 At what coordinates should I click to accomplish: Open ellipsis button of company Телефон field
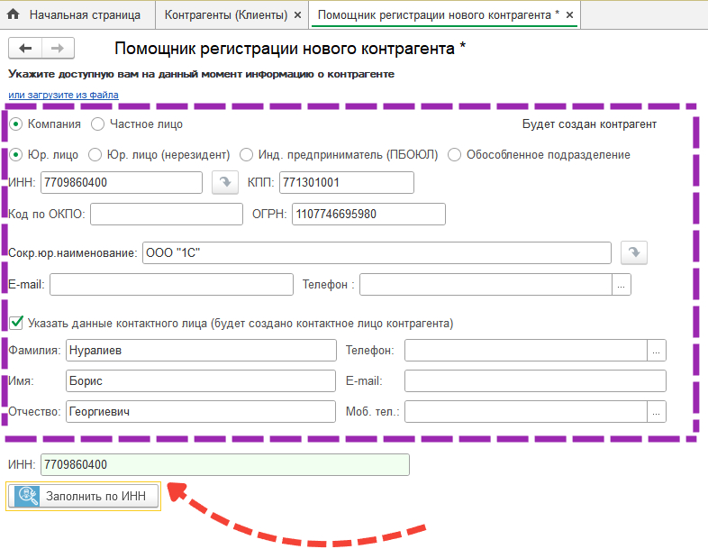click(622, 285)
